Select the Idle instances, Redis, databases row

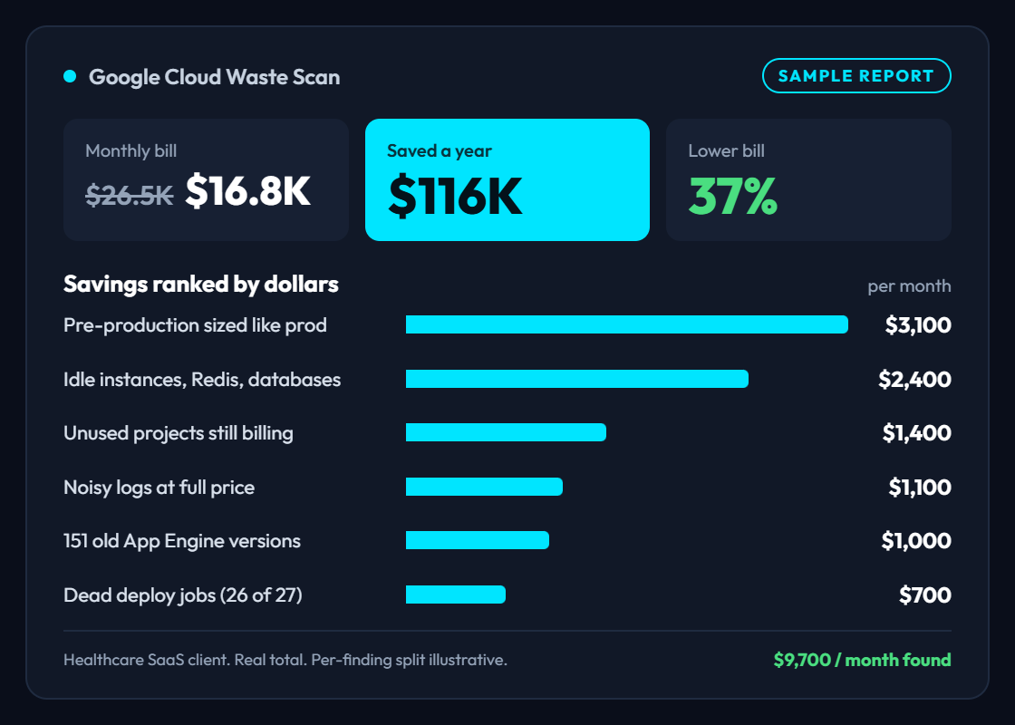(507, 379)
